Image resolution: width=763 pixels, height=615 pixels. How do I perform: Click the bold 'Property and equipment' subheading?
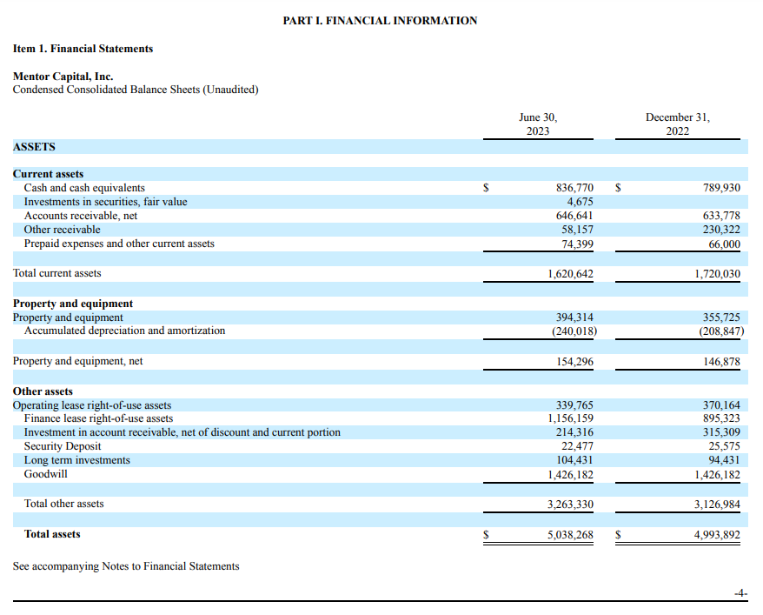72,304
